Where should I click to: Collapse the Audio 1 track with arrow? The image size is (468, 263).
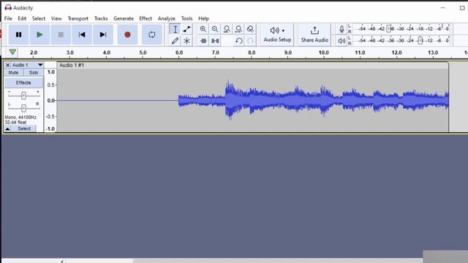[8, 129]
